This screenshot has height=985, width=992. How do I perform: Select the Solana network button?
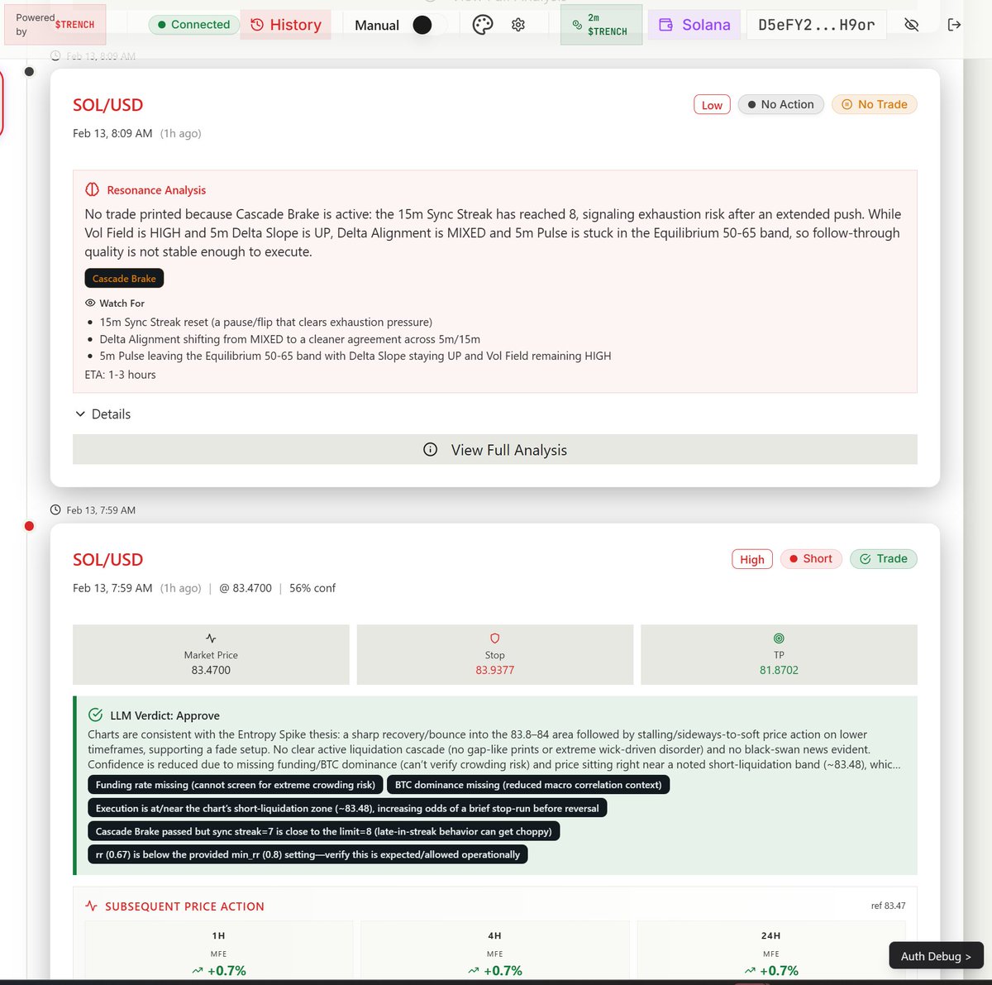[694, 25]
